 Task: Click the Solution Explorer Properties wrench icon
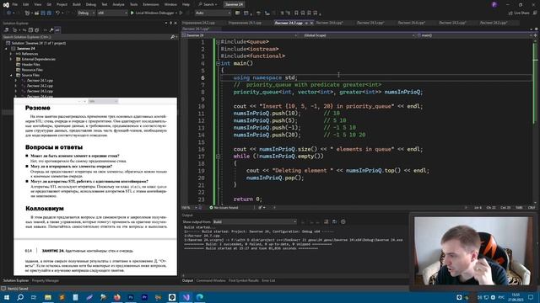pos(51,30)
